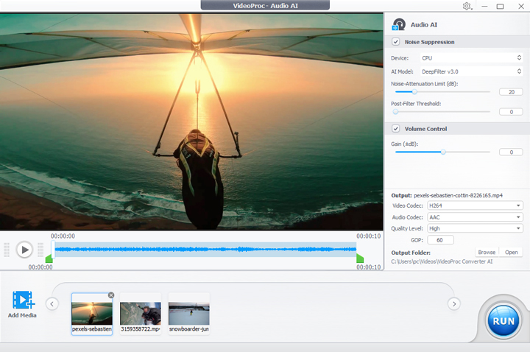Click the Browse output folder button
The height and width of the screenshot is (352, 530).
click(x=486, y=252)
